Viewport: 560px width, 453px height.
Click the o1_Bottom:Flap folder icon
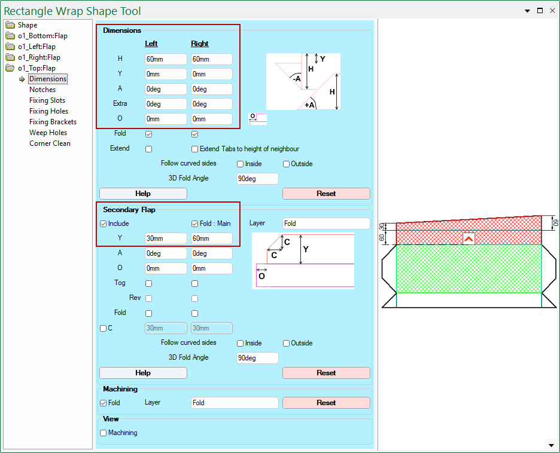10,36
